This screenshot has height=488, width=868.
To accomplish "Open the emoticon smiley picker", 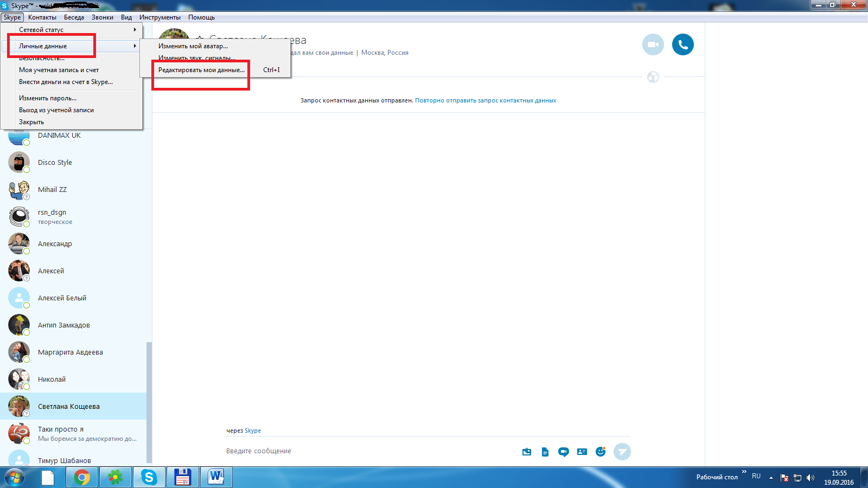I will [601, 452].
